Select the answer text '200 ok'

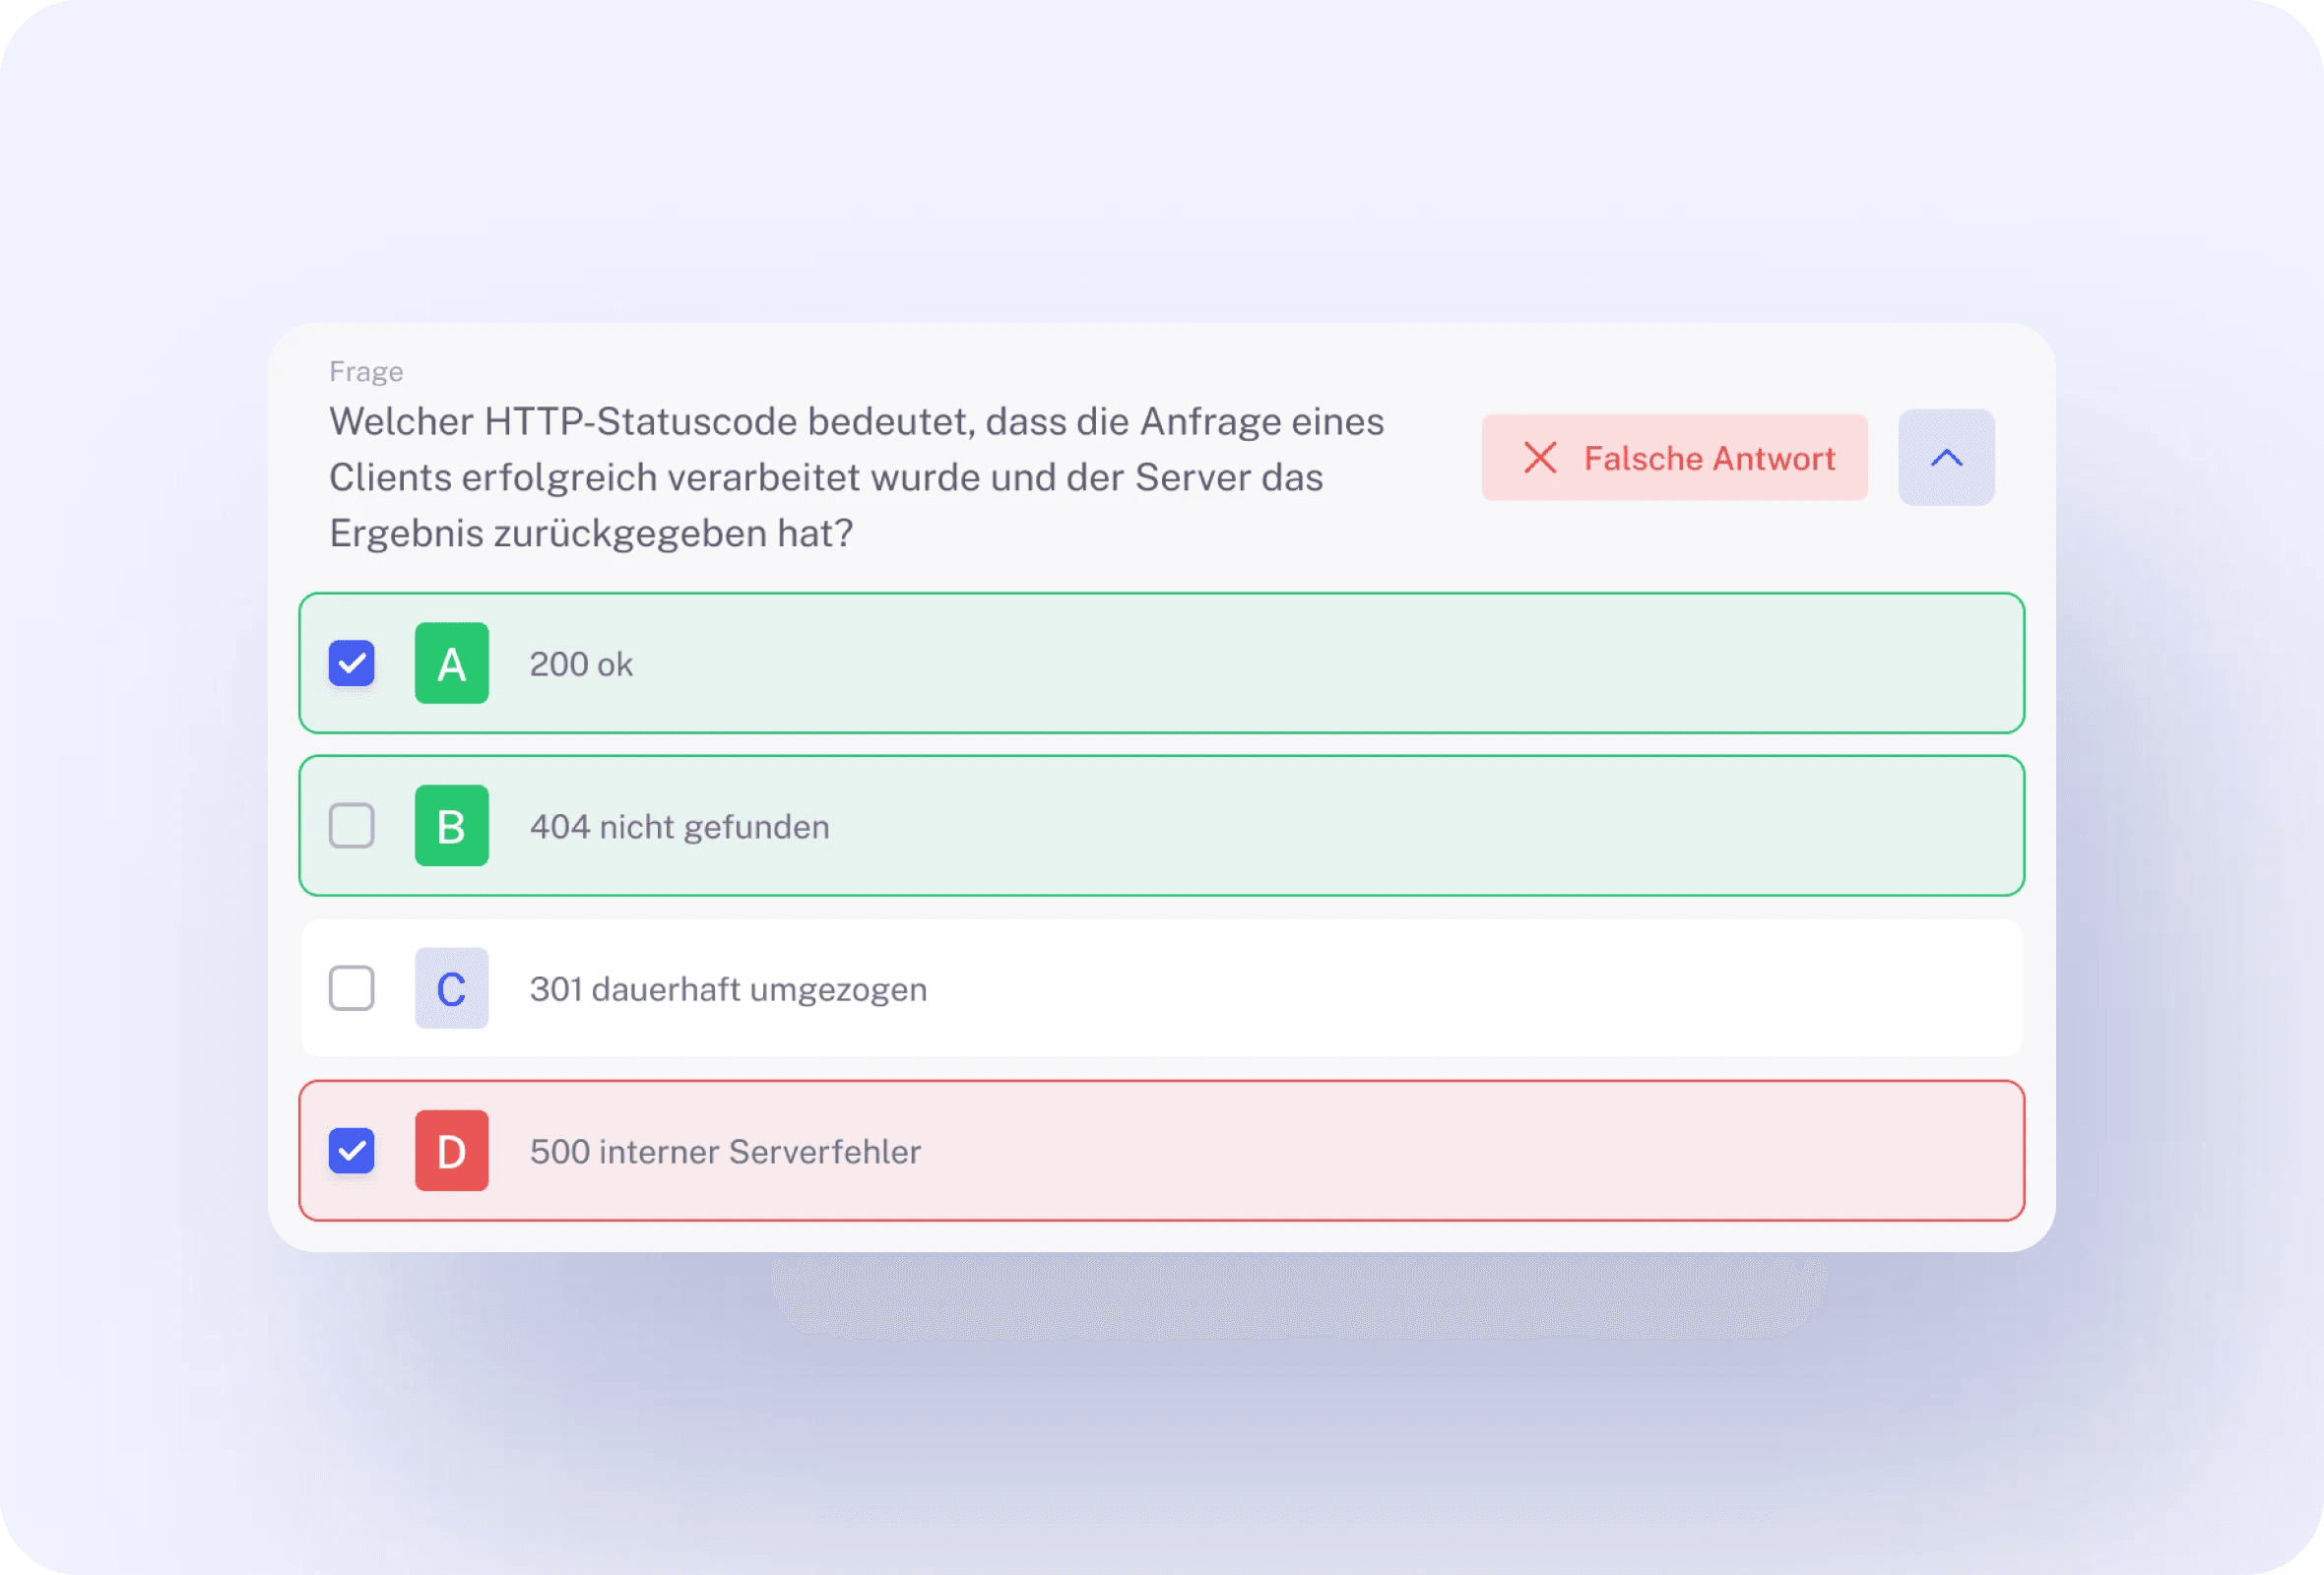click(581, 664)
